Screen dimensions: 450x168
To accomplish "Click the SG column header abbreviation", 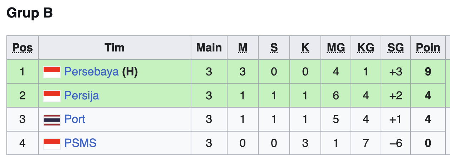I will (x=396, y=48).
